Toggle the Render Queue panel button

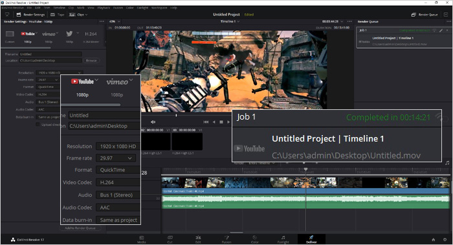click(x=425, y=15)
